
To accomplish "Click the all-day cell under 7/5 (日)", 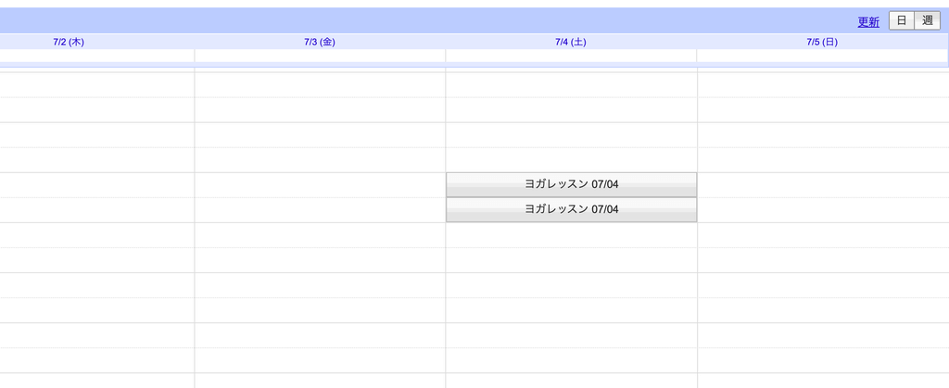I will pyautogui.click(x=822, y=56).
